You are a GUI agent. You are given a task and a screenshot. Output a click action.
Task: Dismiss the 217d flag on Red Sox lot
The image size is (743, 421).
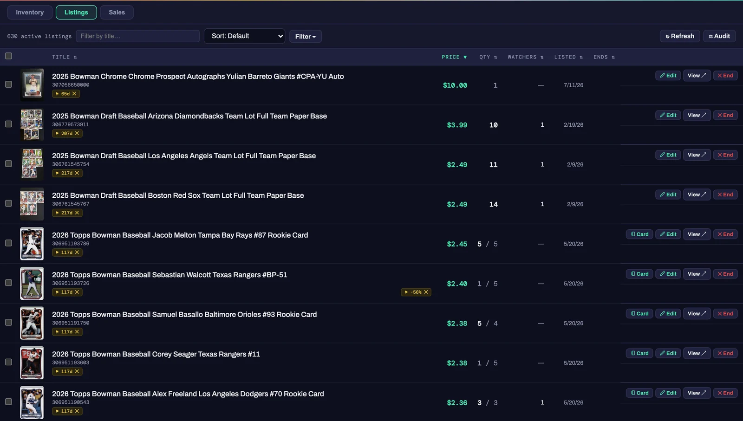(77, 213)
